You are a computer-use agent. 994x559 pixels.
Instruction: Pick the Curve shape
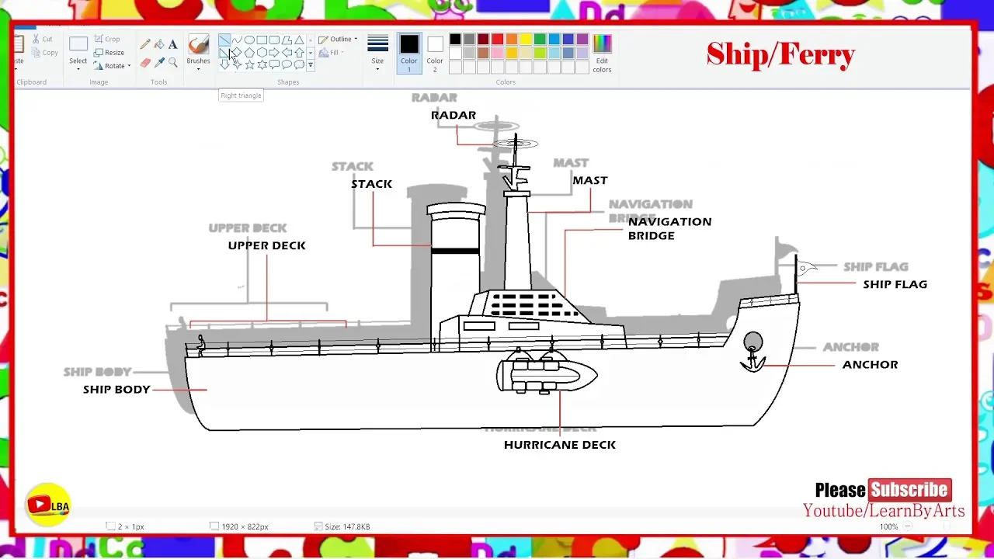click(x=237, y=40)
